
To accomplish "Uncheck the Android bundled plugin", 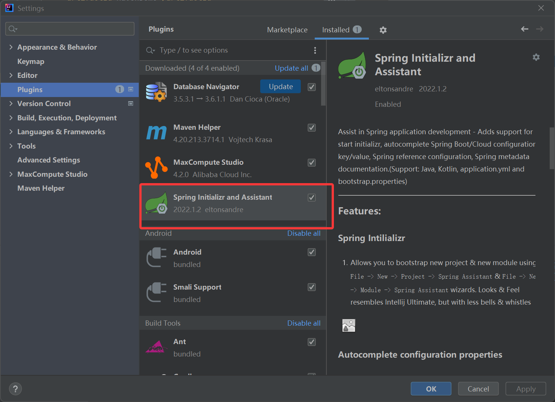I will (x=312, y=252).
